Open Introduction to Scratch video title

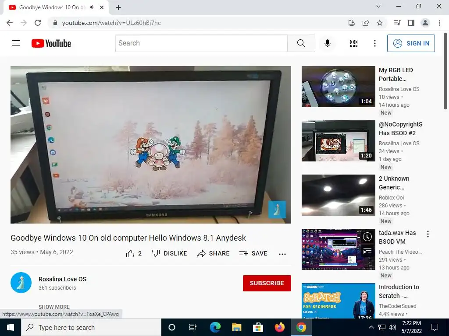pyautogui.click(x=399, y=291)
